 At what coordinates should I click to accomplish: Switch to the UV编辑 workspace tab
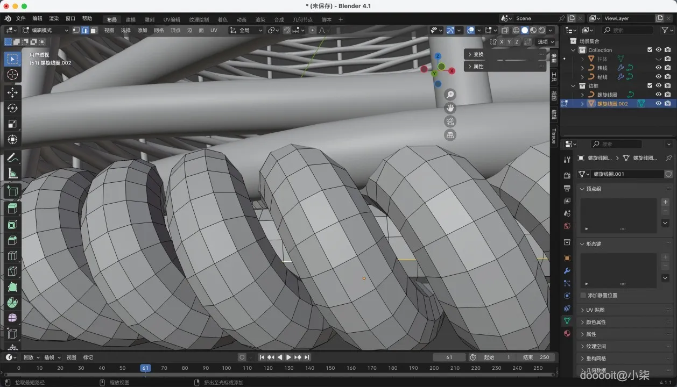(x=172, y=20)
